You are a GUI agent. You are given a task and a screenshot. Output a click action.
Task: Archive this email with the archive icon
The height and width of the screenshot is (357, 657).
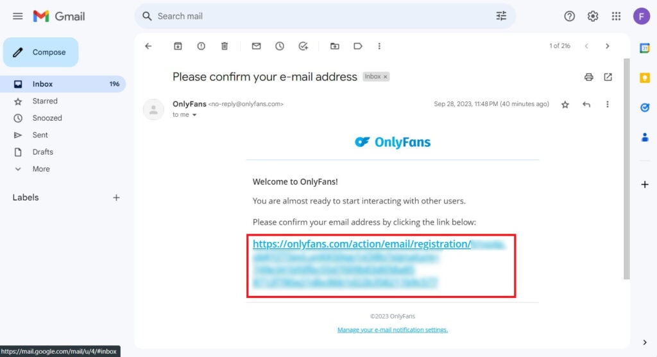(178, 46)
